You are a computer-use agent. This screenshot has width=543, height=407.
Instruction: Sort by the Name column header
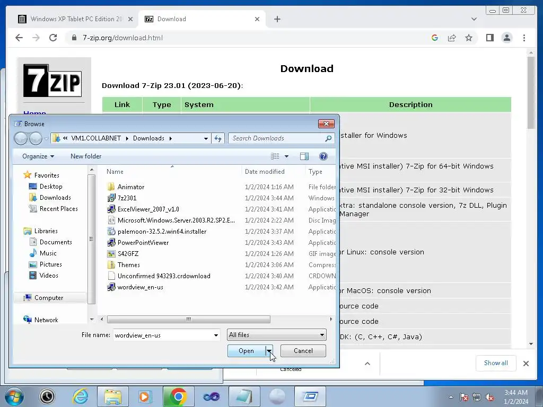[x=172, y=171]
